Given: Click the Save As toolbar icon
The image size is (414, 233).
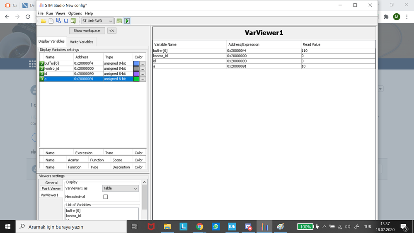Looking at the screenshot, I should point(58,21).
